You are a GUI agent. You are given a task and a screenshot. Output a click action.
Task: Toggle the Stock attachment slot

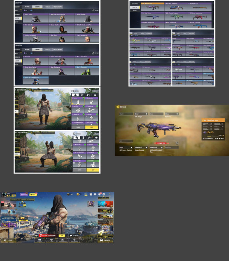(x=172, y=114)
